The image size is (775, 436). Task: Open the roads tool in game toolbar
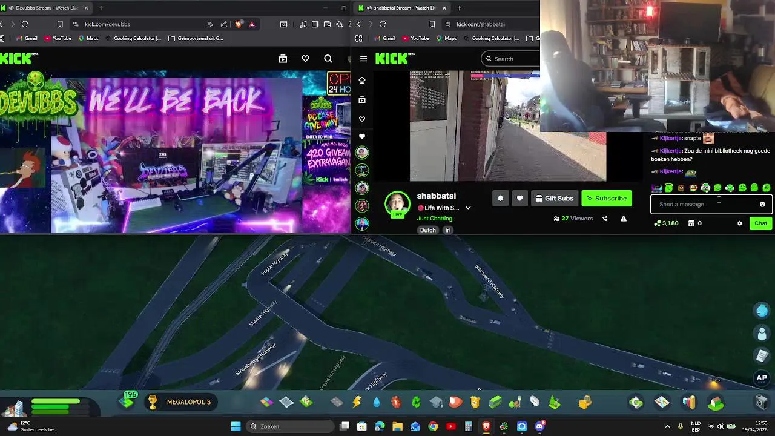click(337, 402)
